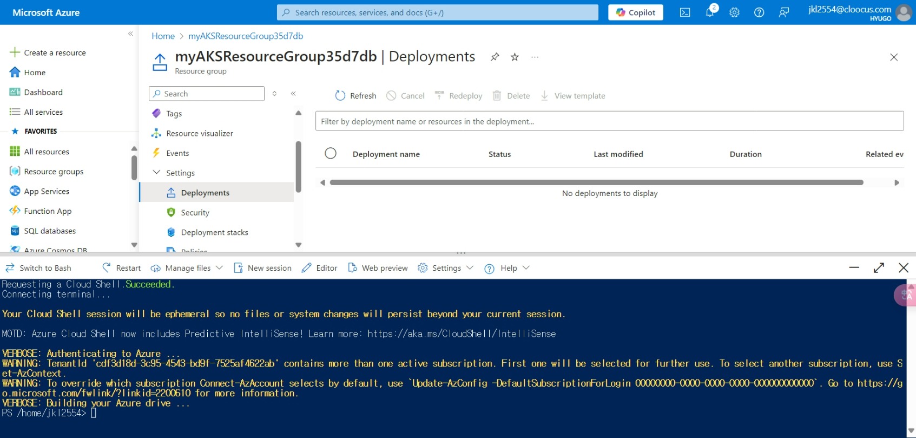Click the SQL databases icon

15,231
